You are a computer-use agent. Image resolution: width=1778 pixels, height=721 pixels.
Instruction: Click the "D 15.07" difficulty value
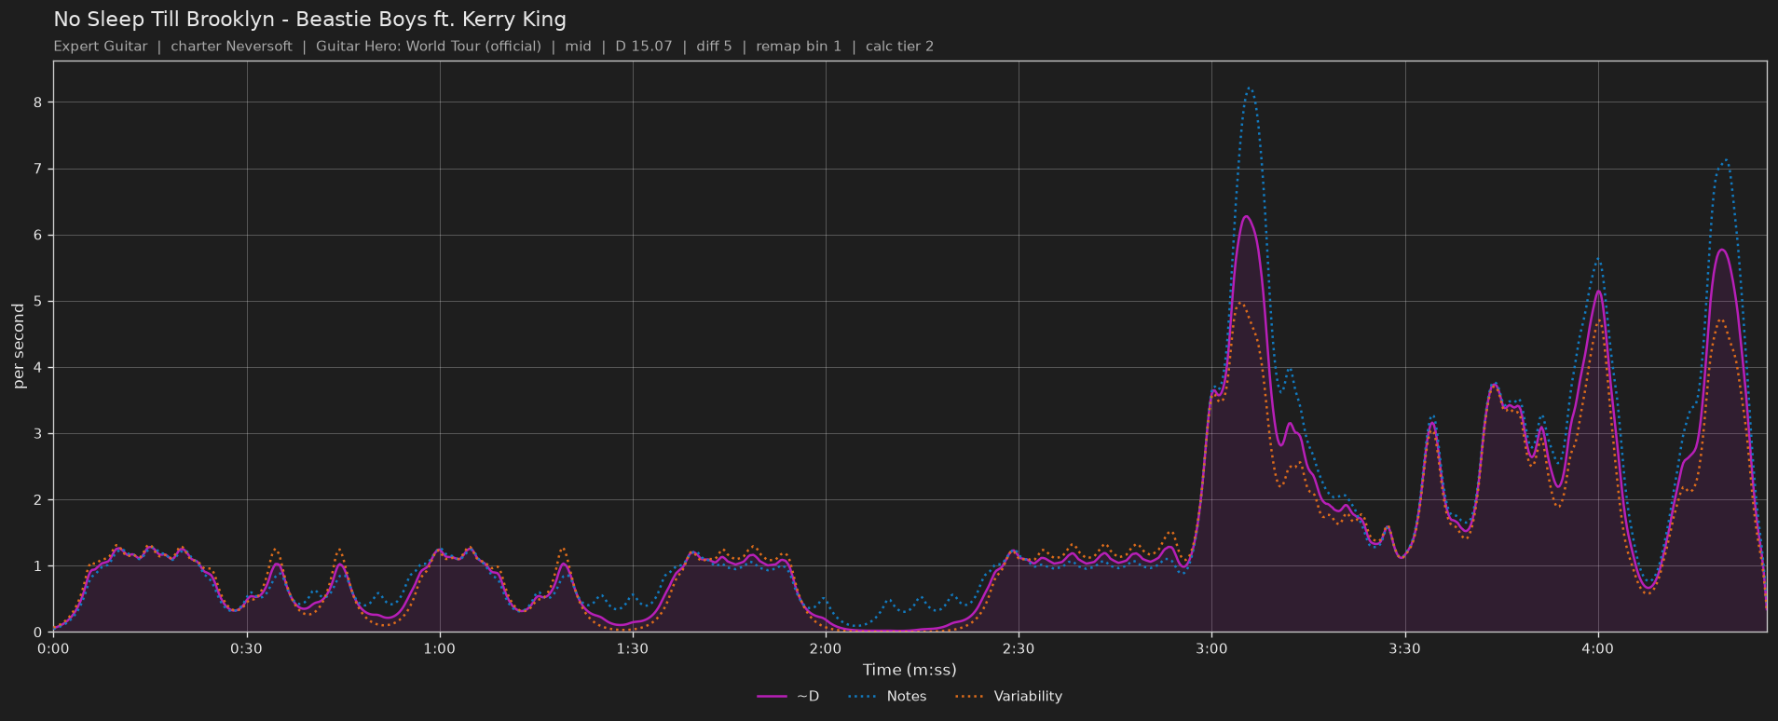pyautogui.click(x=644, y=47)
